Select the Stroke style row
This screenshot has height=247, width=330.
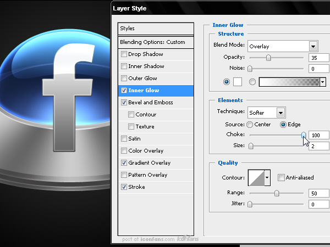(x=156, y=187)
